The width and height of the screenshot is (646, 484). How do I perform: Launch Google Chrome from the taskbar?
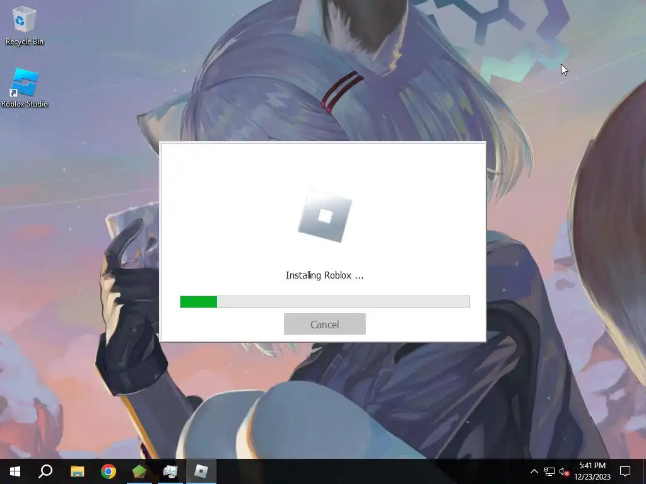coord(109,471)
